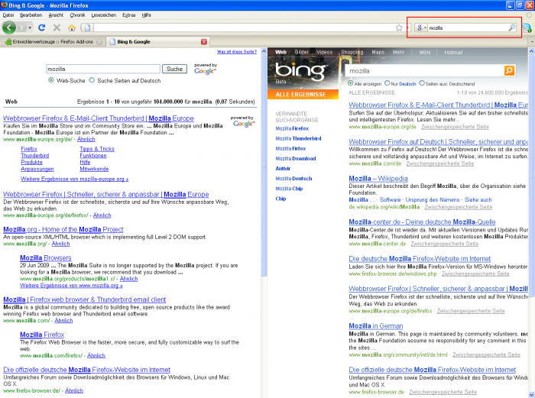Click the Forward navigation arrow
Viewport: 535px width, 398px height.
(22, 28)
